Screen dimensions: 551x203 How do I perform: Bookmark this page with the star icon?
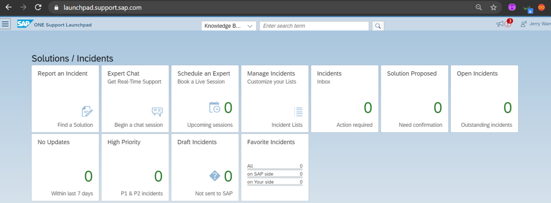[493, 8]
